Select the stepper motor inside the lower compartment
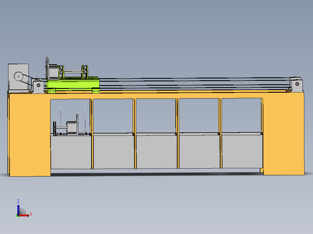313x234 pixels. 72,127
